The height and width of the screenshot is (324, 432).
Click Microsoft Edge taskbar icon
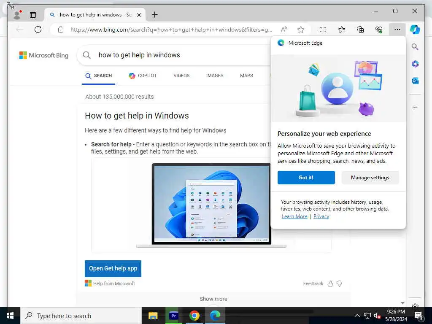coord(215,316)
